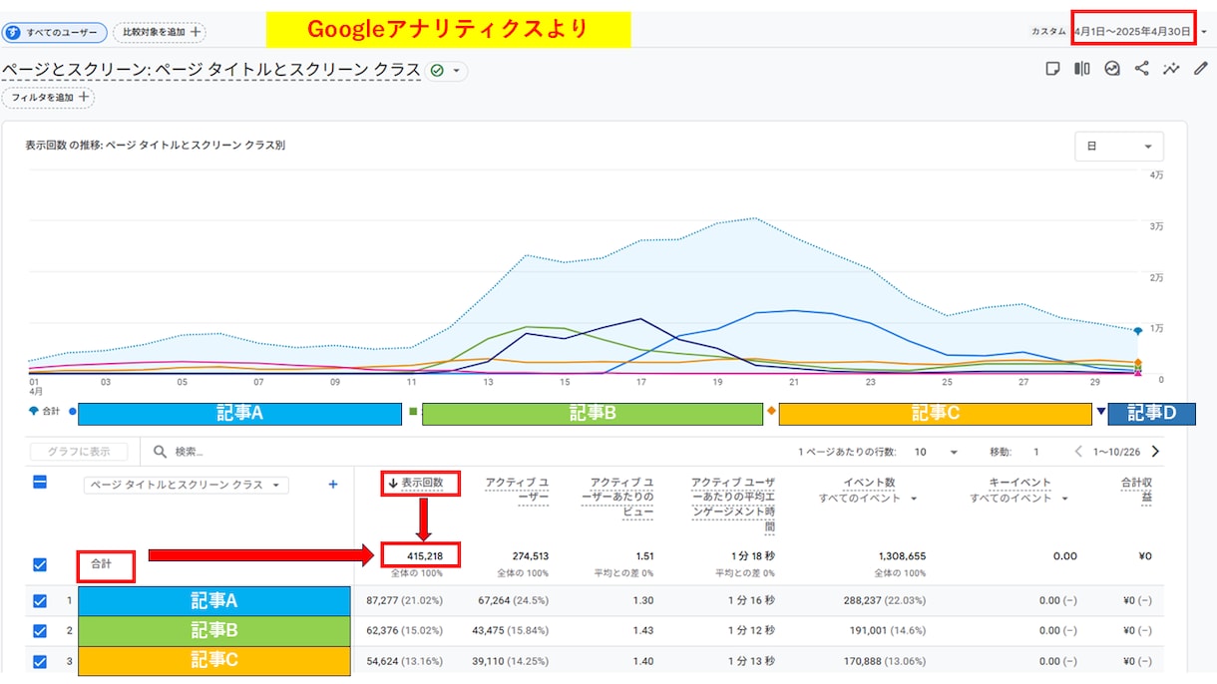
Task: Click the 1〜10/226 pagination text
Action: (1116, 452)
